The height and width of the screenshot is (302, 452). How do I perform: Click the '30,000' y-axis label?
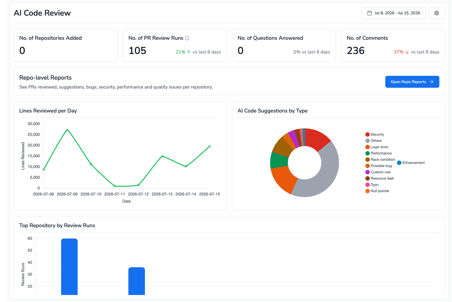[33, 124]
